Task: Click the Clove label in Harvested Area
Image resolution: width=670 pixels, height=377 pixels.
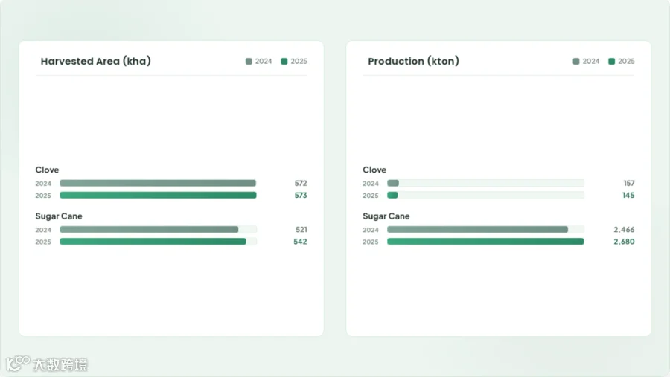Action: pyautogui.click(x=47, y=170)
